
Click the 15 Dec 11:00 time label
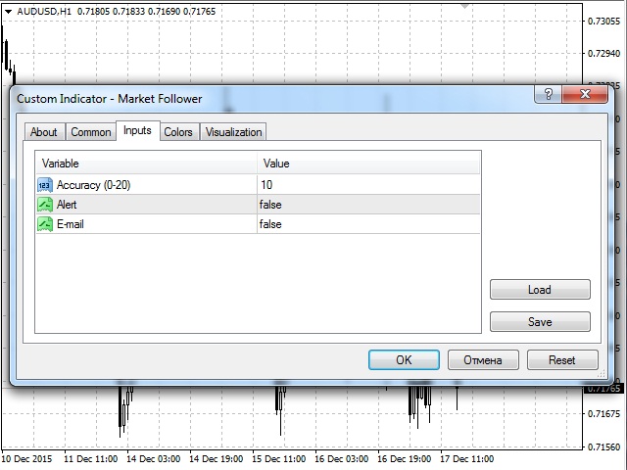279,459
